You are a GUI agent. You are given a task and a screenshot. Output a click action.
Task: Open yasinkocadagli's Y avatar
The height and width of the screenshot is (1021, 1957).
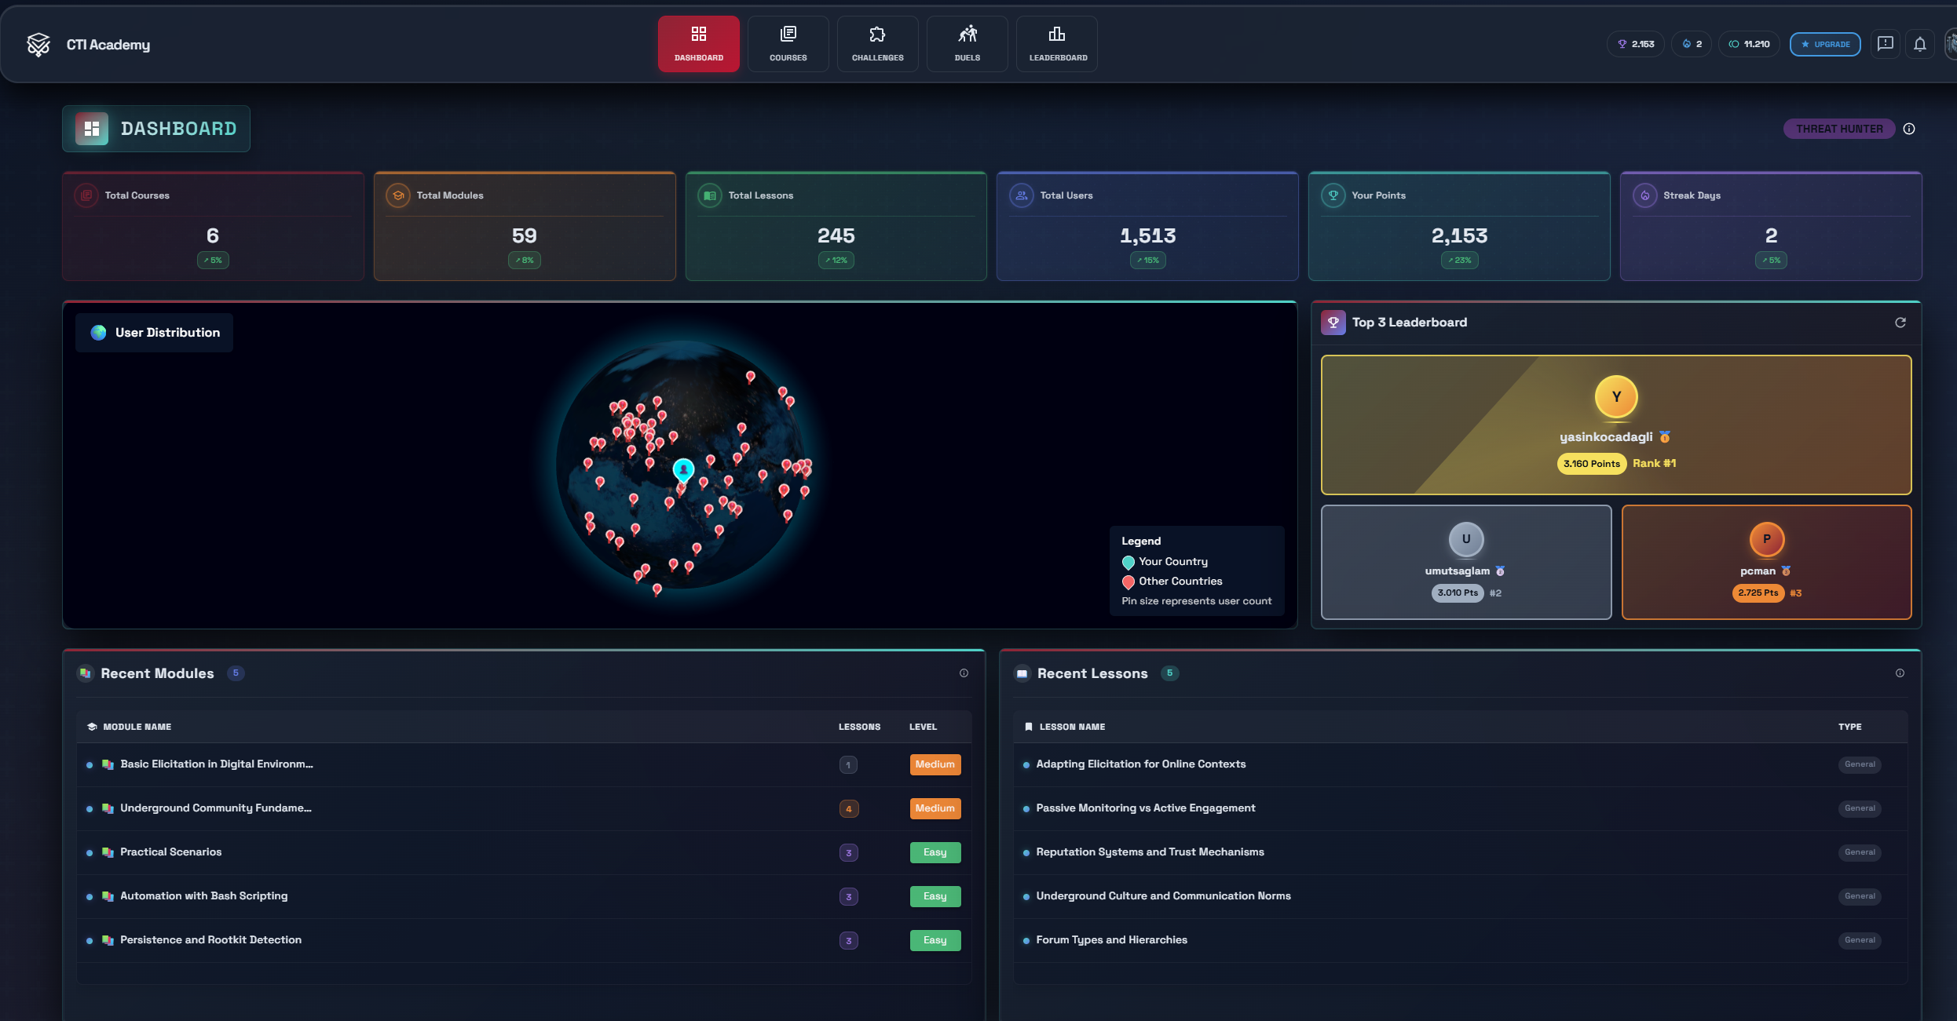pos(1616,397)
